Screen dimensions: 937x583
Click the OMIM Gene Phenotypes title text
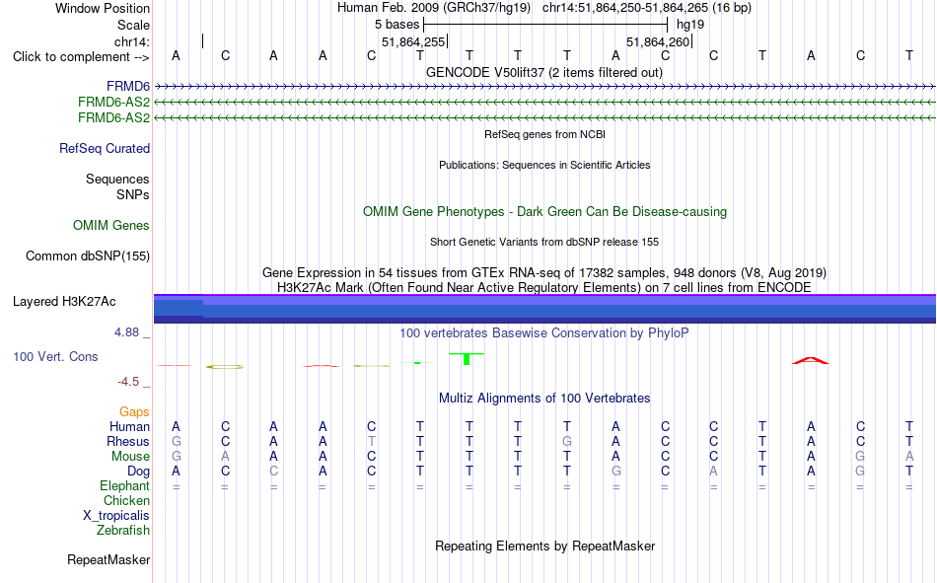point(545,212)
